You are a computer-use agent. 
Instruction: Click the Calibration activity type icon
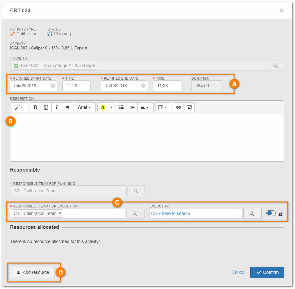tap(13, 34)
